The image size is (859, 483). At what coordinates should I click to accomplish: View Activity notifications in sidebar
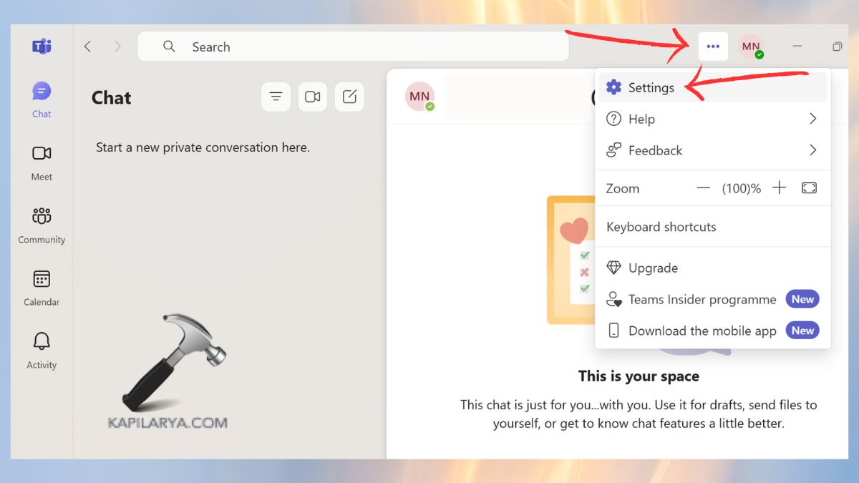click(x=41, y=348)
